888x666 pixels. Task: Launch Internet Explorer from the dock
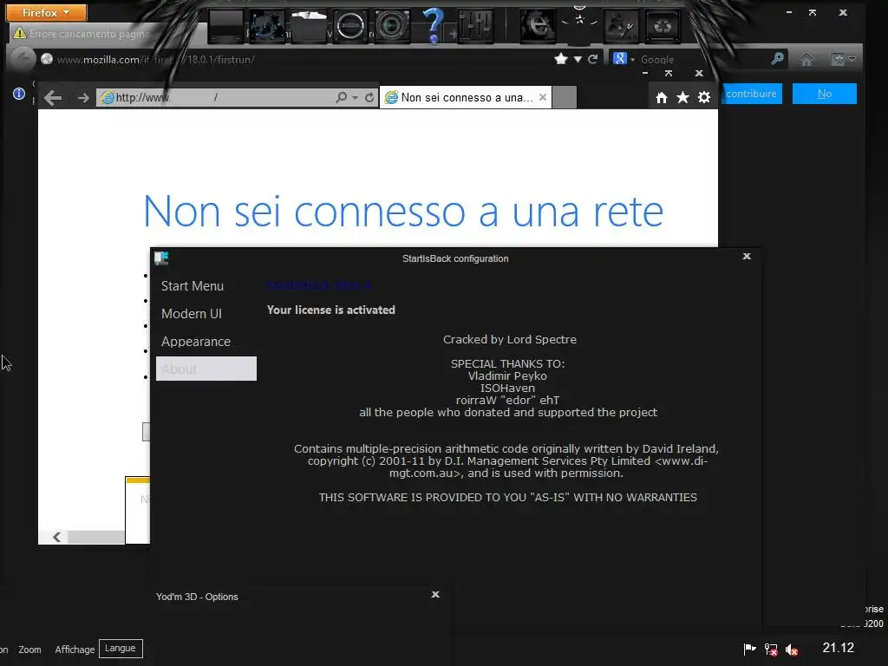tap(538, 26)
